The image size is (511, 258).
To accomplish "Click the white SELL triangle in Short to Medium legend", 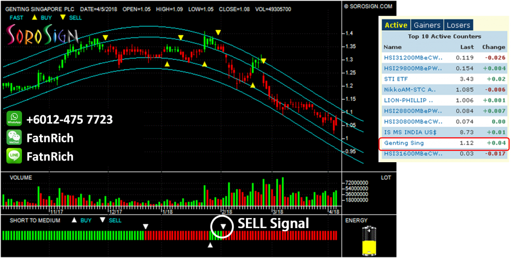I will point(103,220).
